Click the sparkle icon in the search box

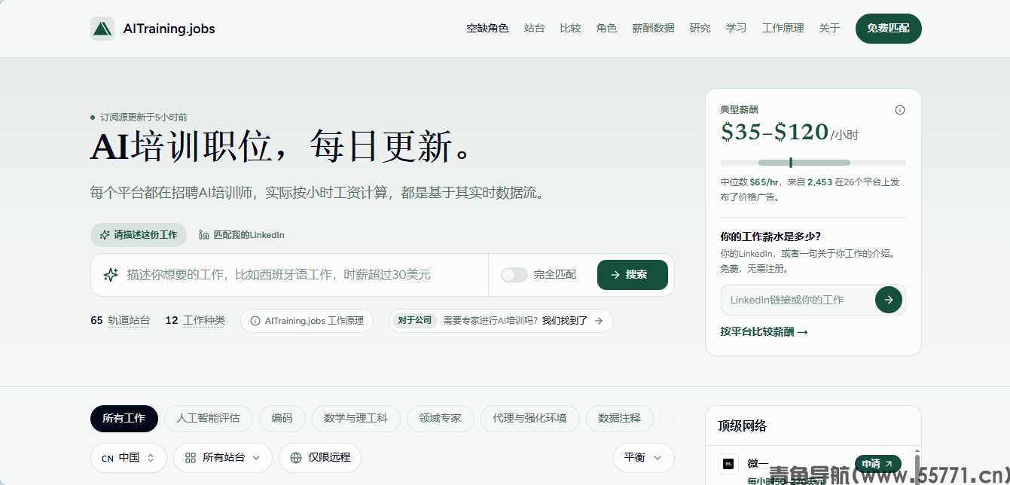tap(111, 275)
